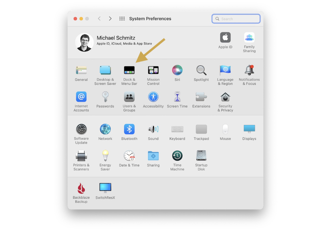The image size is (331, 231).
Task: Click the Search field
Action: tap(236, 19)
